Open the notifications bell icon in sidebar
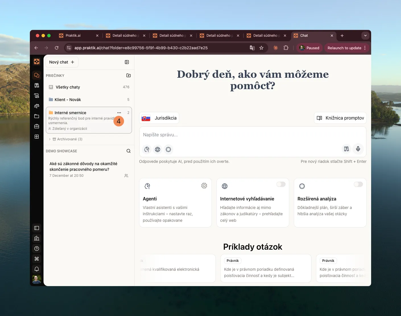The height and width of the screenshot is (316, 401). tap(36, 269)
